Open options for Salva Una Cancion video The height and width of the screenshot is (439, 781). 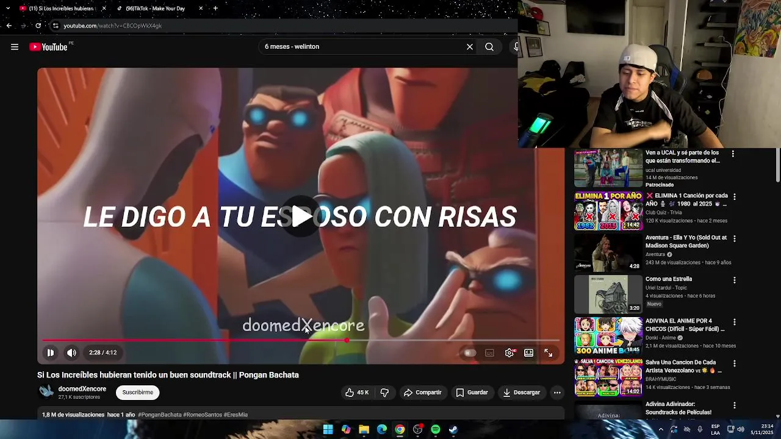pyautogui.click(x=734, y=363)
